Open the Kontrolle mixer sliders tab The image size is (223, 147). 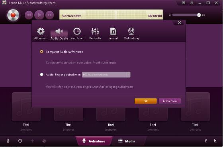point(95,34)
